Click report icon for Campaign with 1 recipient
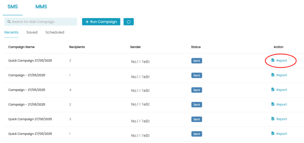Screen dimensions: 304x143 273,75
